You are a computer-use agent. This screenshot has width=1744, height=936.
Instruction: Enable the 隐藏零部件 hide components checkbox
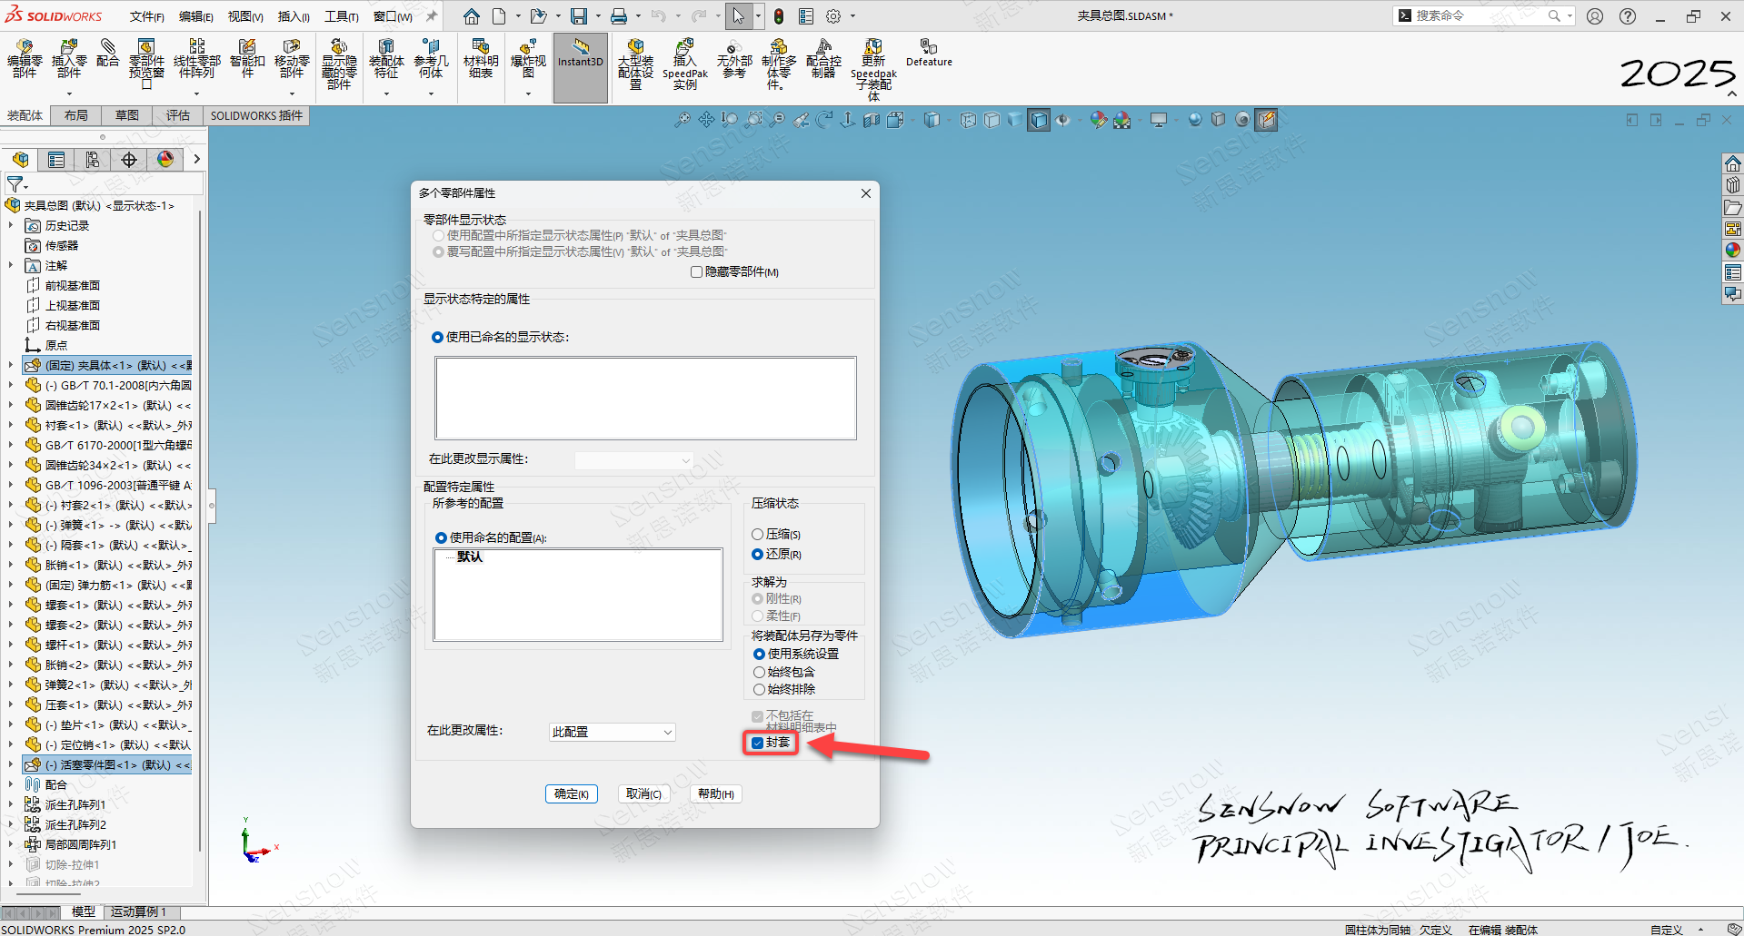697,272
